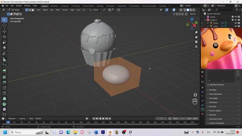Select the Move tool
The image size is (242, 136).
pyautogui.click(x=4, y=31)
